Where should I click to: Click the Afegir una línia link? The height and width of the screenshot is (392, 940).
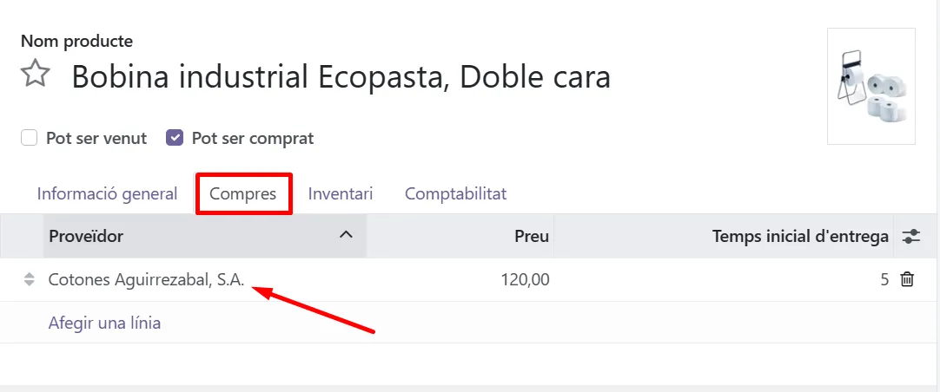point(104,323)
